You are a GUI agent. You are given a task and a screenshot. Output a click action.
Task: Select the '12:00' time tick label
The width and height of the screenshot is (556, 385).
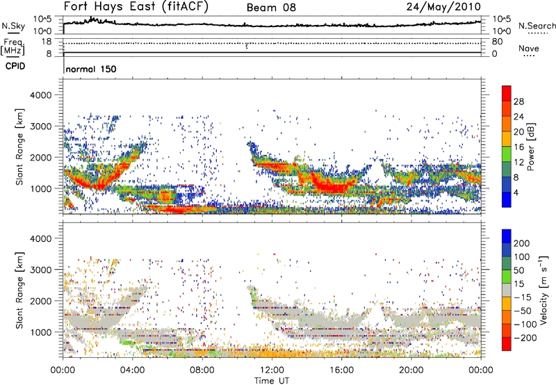pos(272,370)
